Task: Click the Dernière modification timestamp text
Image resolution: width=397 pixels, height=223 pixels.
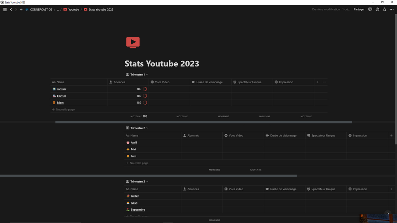Action: pyautogui.click(x=331, y=9)
